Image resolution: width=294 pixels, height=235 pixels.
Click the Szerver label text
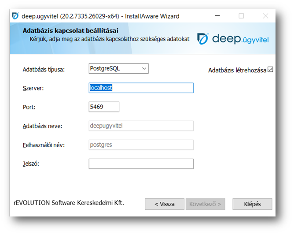coord(33,88)
